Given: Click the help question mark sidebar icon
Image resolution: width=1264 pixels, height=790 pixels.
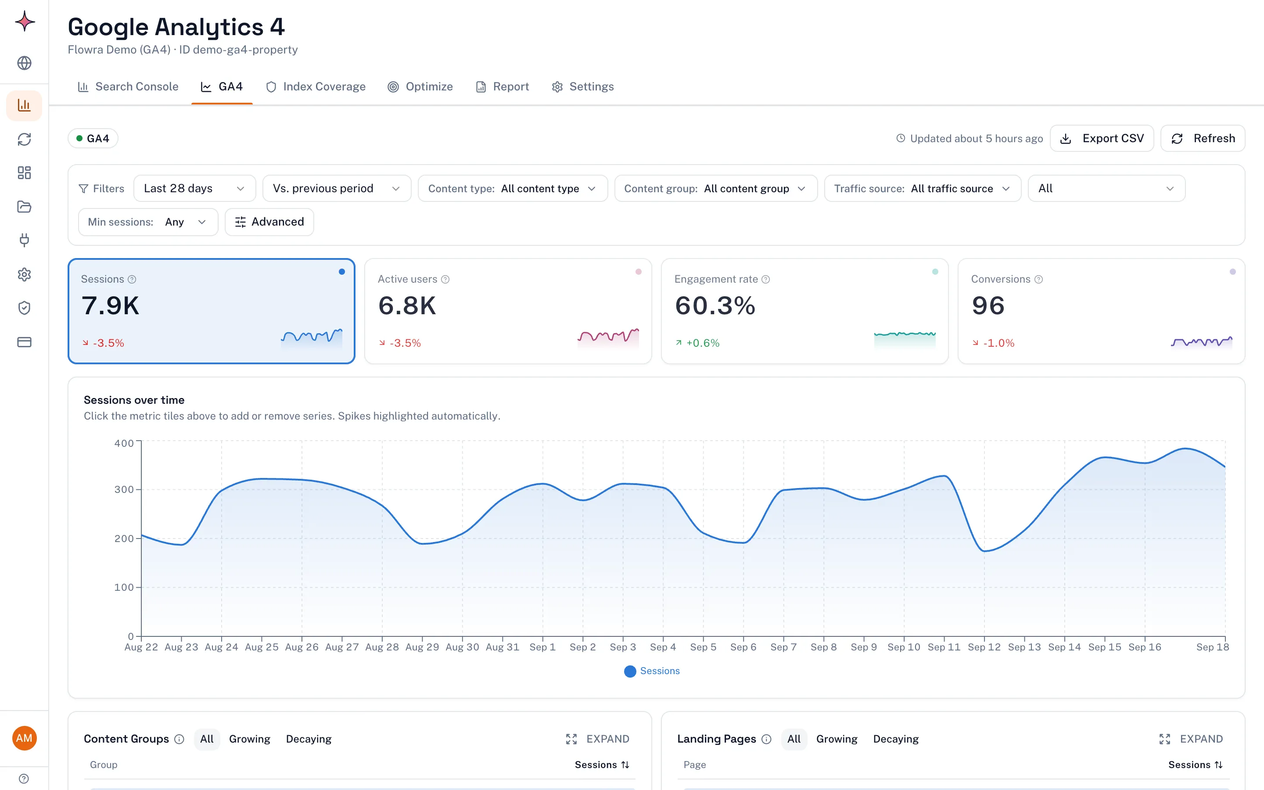Looking at the screenshot, I should tap(25, 779).
